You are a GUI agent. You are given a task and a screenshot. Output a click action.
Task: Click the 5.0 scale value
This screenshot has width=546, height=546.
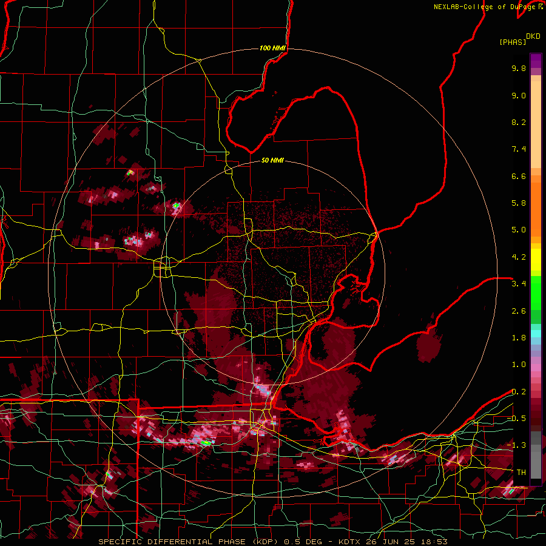point(519,230)
